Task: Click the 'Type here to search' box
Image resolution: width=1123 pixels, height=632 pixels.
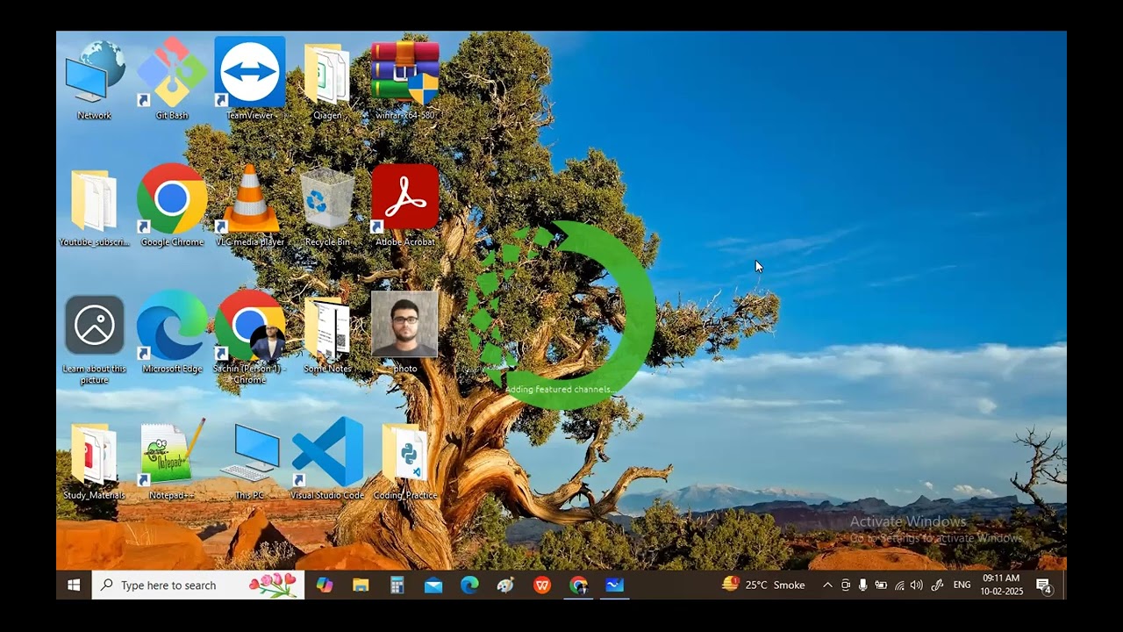Action: [198, 585]
